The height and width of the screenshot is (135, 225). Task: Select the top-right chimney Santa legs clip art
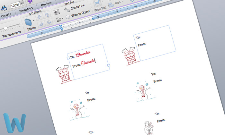pos(130,56)
